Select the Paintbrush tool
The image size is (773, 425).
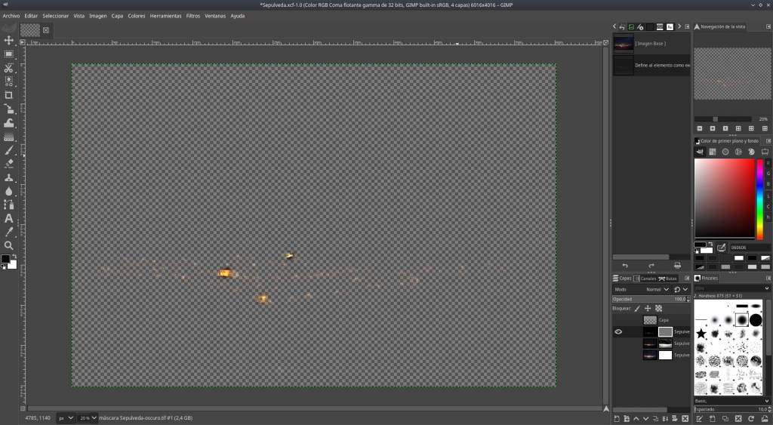coord(9,150)
